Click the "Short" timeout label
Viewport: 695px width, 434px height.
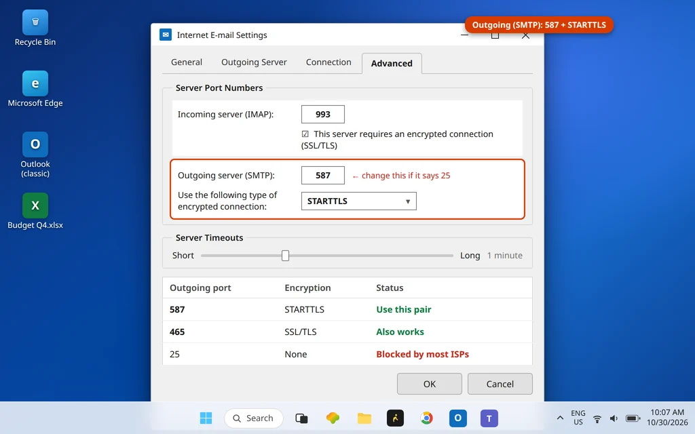click(183, 256)
